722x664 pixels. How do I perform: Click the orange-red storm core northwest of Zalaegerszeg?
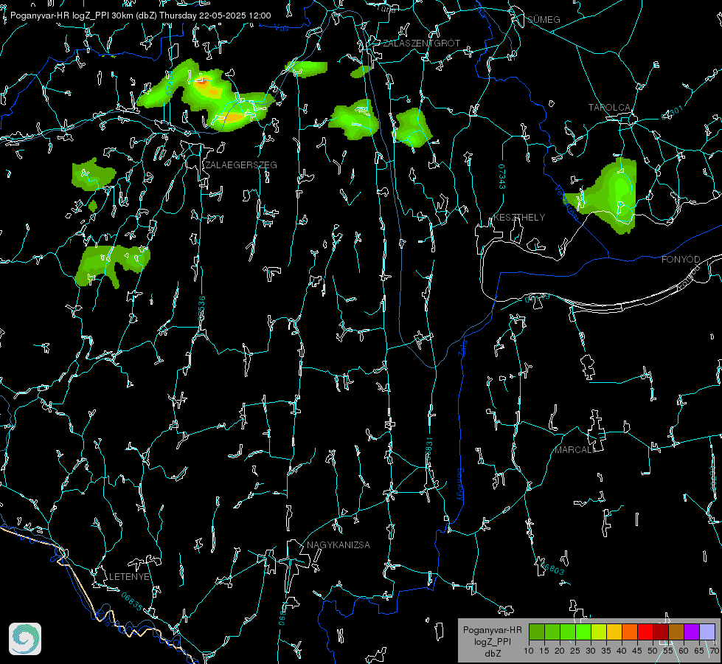coord(201,83)
